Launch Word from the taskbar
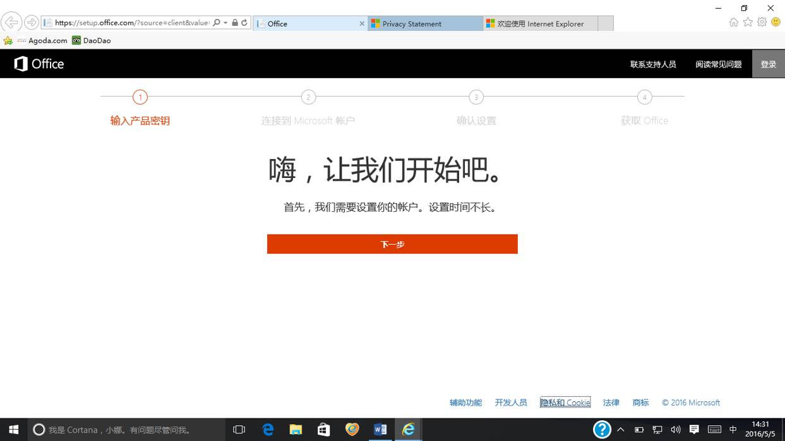This screenshot has width=785, height=441. pos(380,430)
